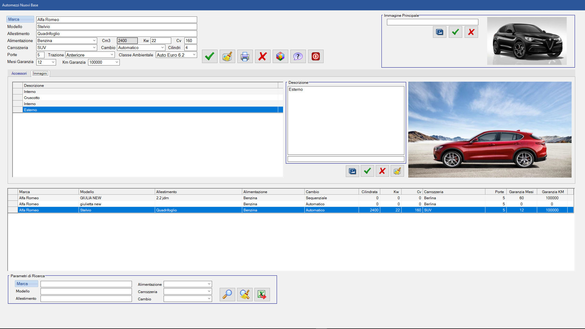585x329 pixels.
Task: Open help via question mark icon
Action: [298, 56]
